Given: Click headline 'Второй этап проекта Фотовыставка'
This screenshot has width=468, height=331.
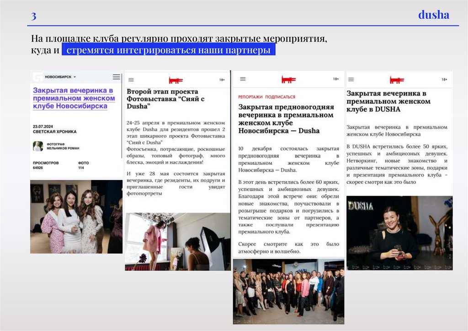Looking at the screenshot, I should coord(165,99).
